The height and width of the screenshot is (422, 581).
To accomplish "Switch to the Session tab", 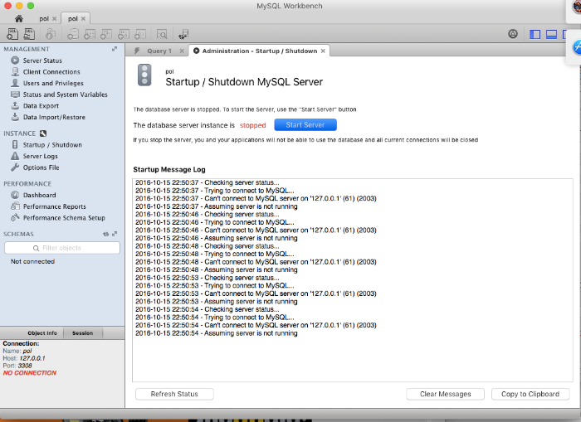I will pos(83,333).
